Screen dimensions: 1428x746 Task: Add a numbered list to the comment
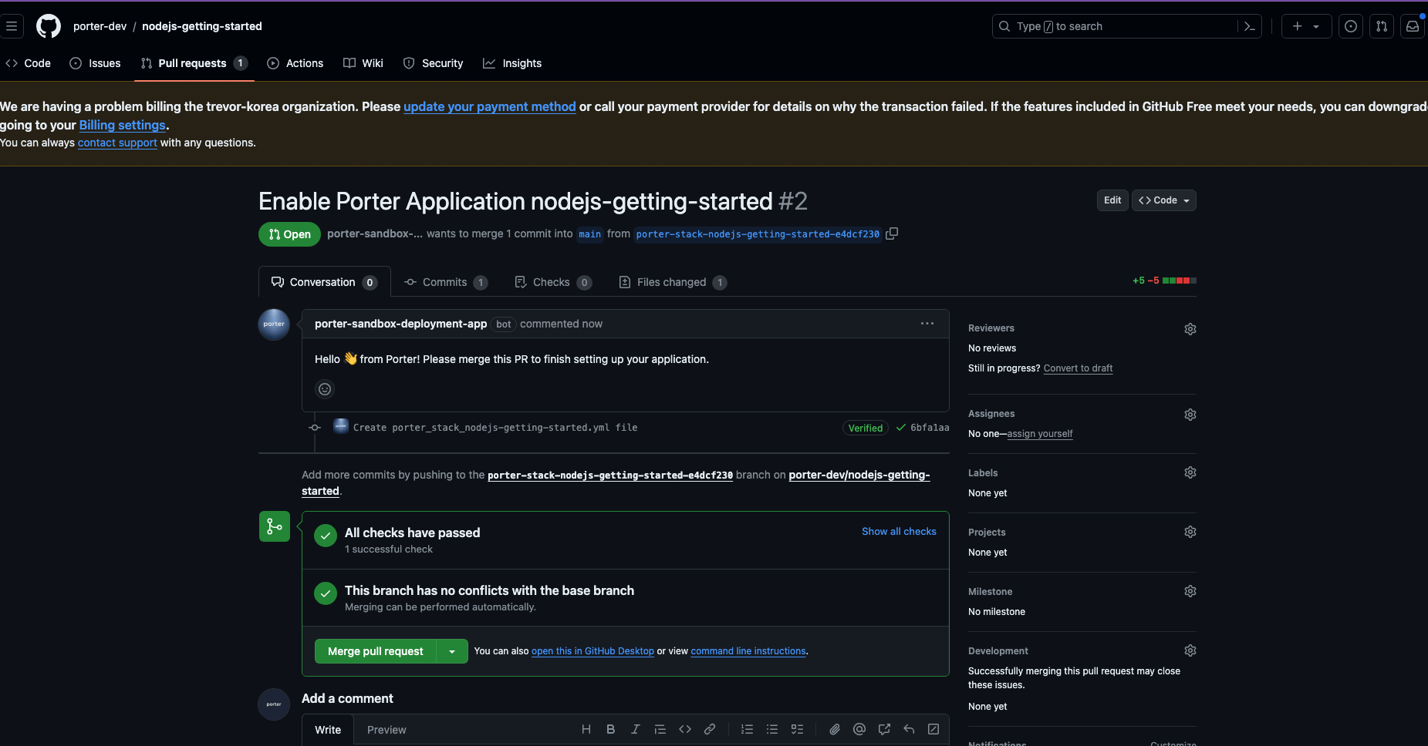pos(746,729)
